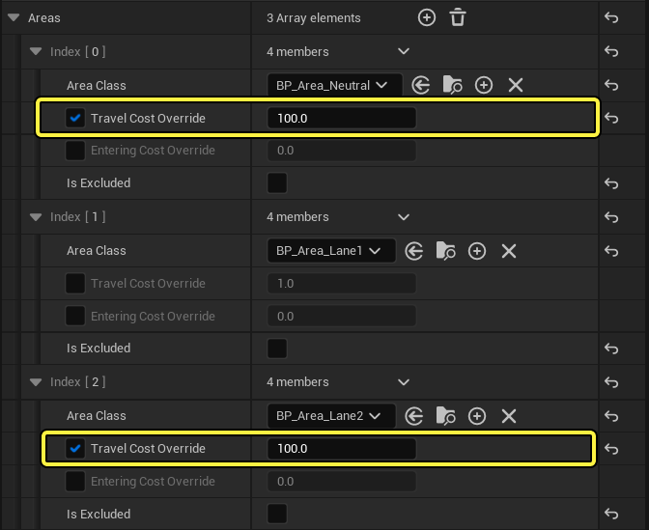Clear the BP_Area_Neutral area class
Screen dimensions: 649x530
(516, 86)
